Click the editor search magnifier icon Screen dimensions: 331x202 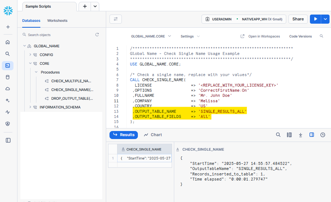321,36
